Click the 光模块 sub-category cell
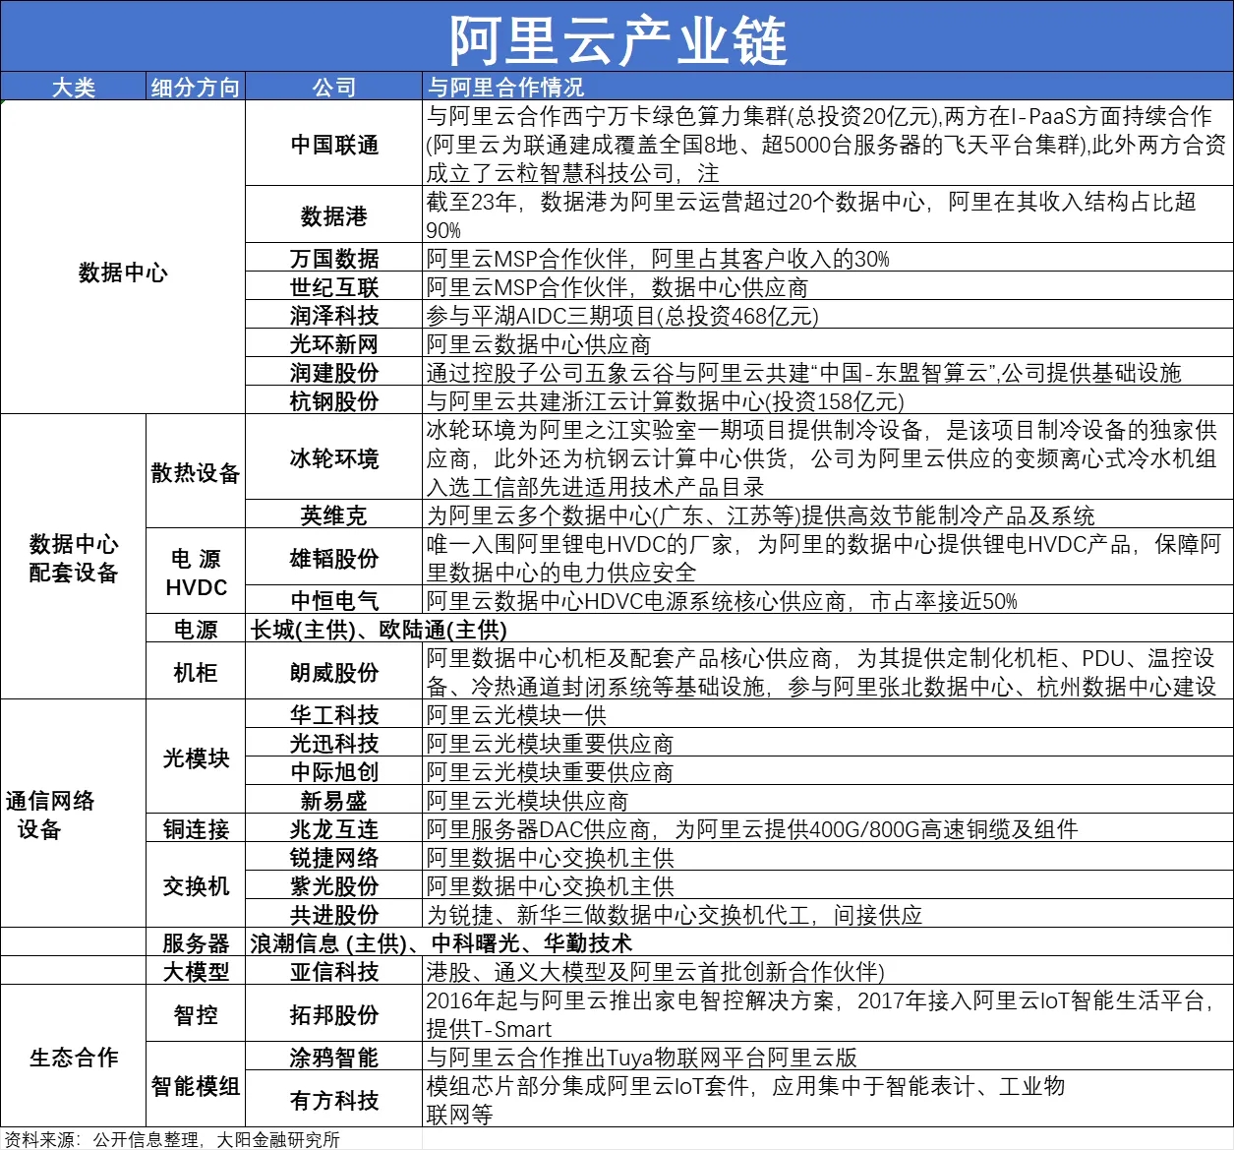Image resolution: width=1234 pixels, height=1150 pixels. 196,757
